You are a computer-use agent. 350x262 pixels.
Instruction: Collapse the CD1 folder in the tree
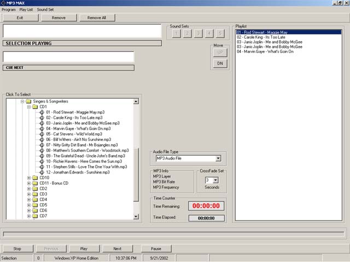pyautogui.click(x=28, y=107)
